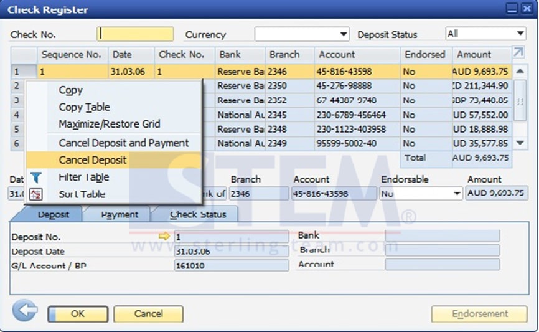The height and width of the screenshot is (332, 539).
Task: Minimize the Check Register window
Action: tap(512, 9)
